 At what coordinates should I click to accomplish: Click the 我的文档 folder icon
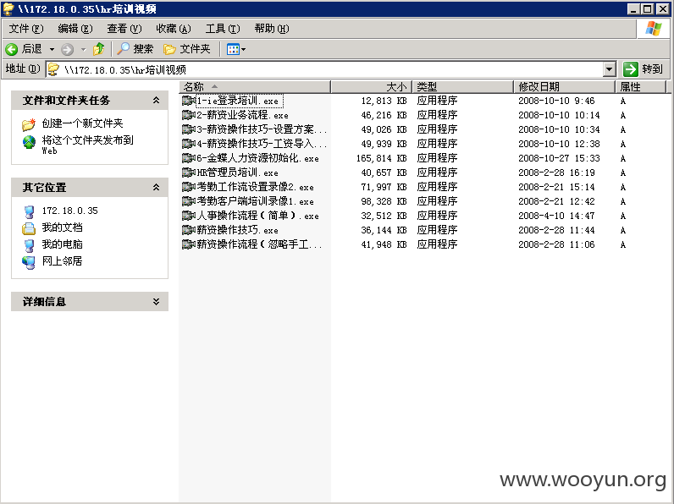pos(29,228)
